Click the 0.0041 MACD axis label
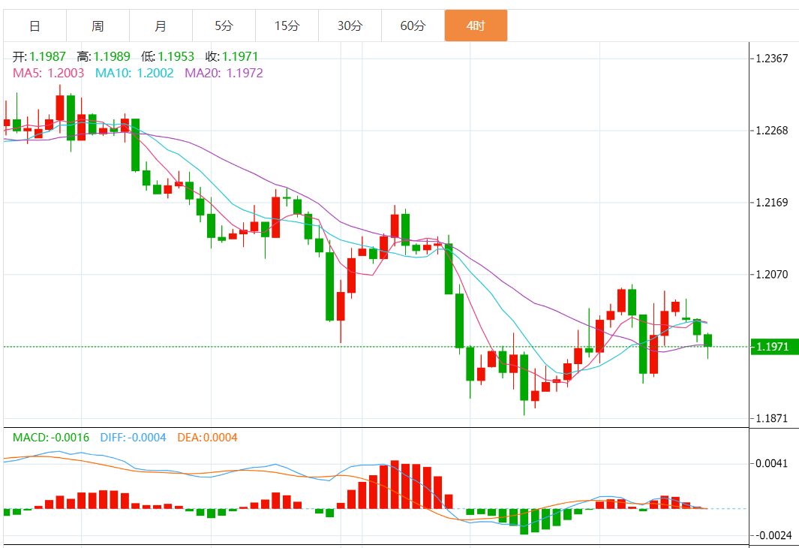 click(771, 463)
